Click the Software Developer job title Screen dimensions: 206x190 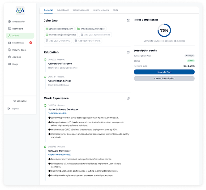point(60,151)
